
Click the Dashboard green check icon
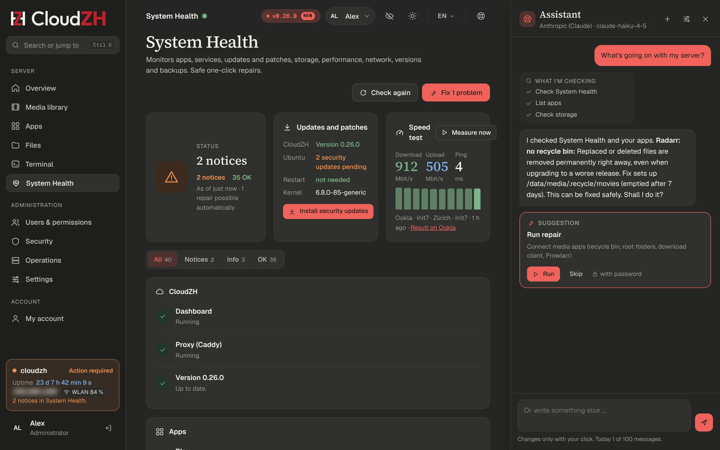[x=163, y=316]
